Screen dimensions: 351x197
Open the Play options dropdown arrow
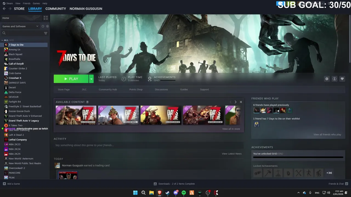(91, 79)
